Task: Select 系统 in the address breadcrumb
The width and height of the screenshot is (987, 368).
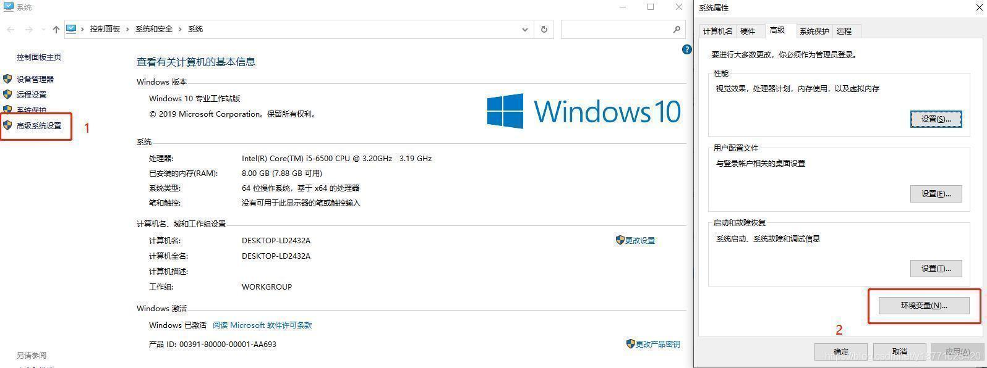Action: 195,29
